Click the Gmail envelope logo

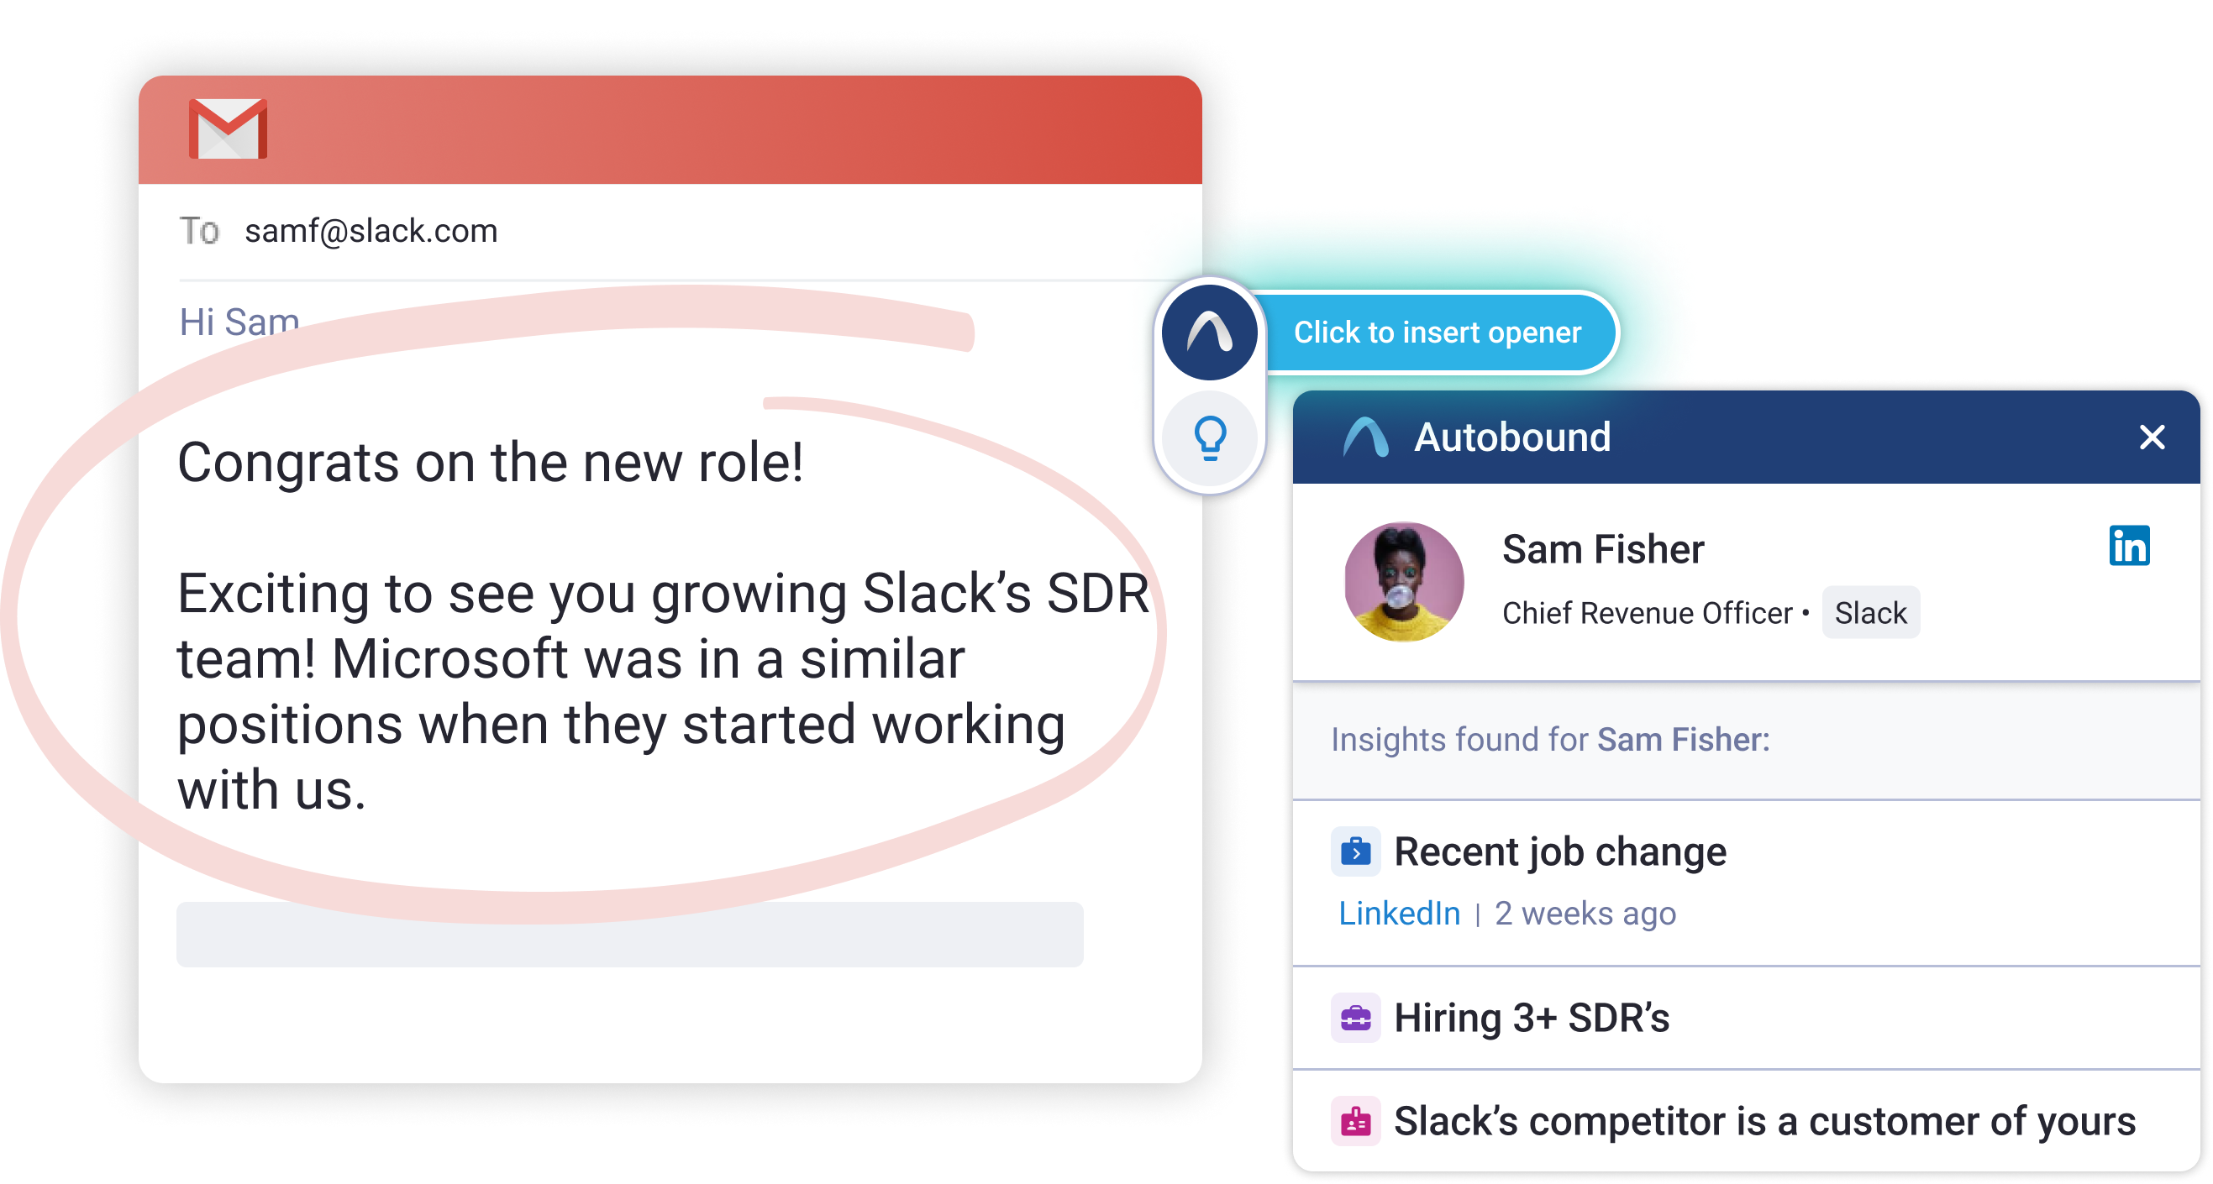coord(228,128)
